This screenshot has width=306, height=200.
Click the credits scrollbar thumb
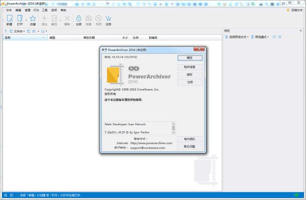tap(173, 128)
